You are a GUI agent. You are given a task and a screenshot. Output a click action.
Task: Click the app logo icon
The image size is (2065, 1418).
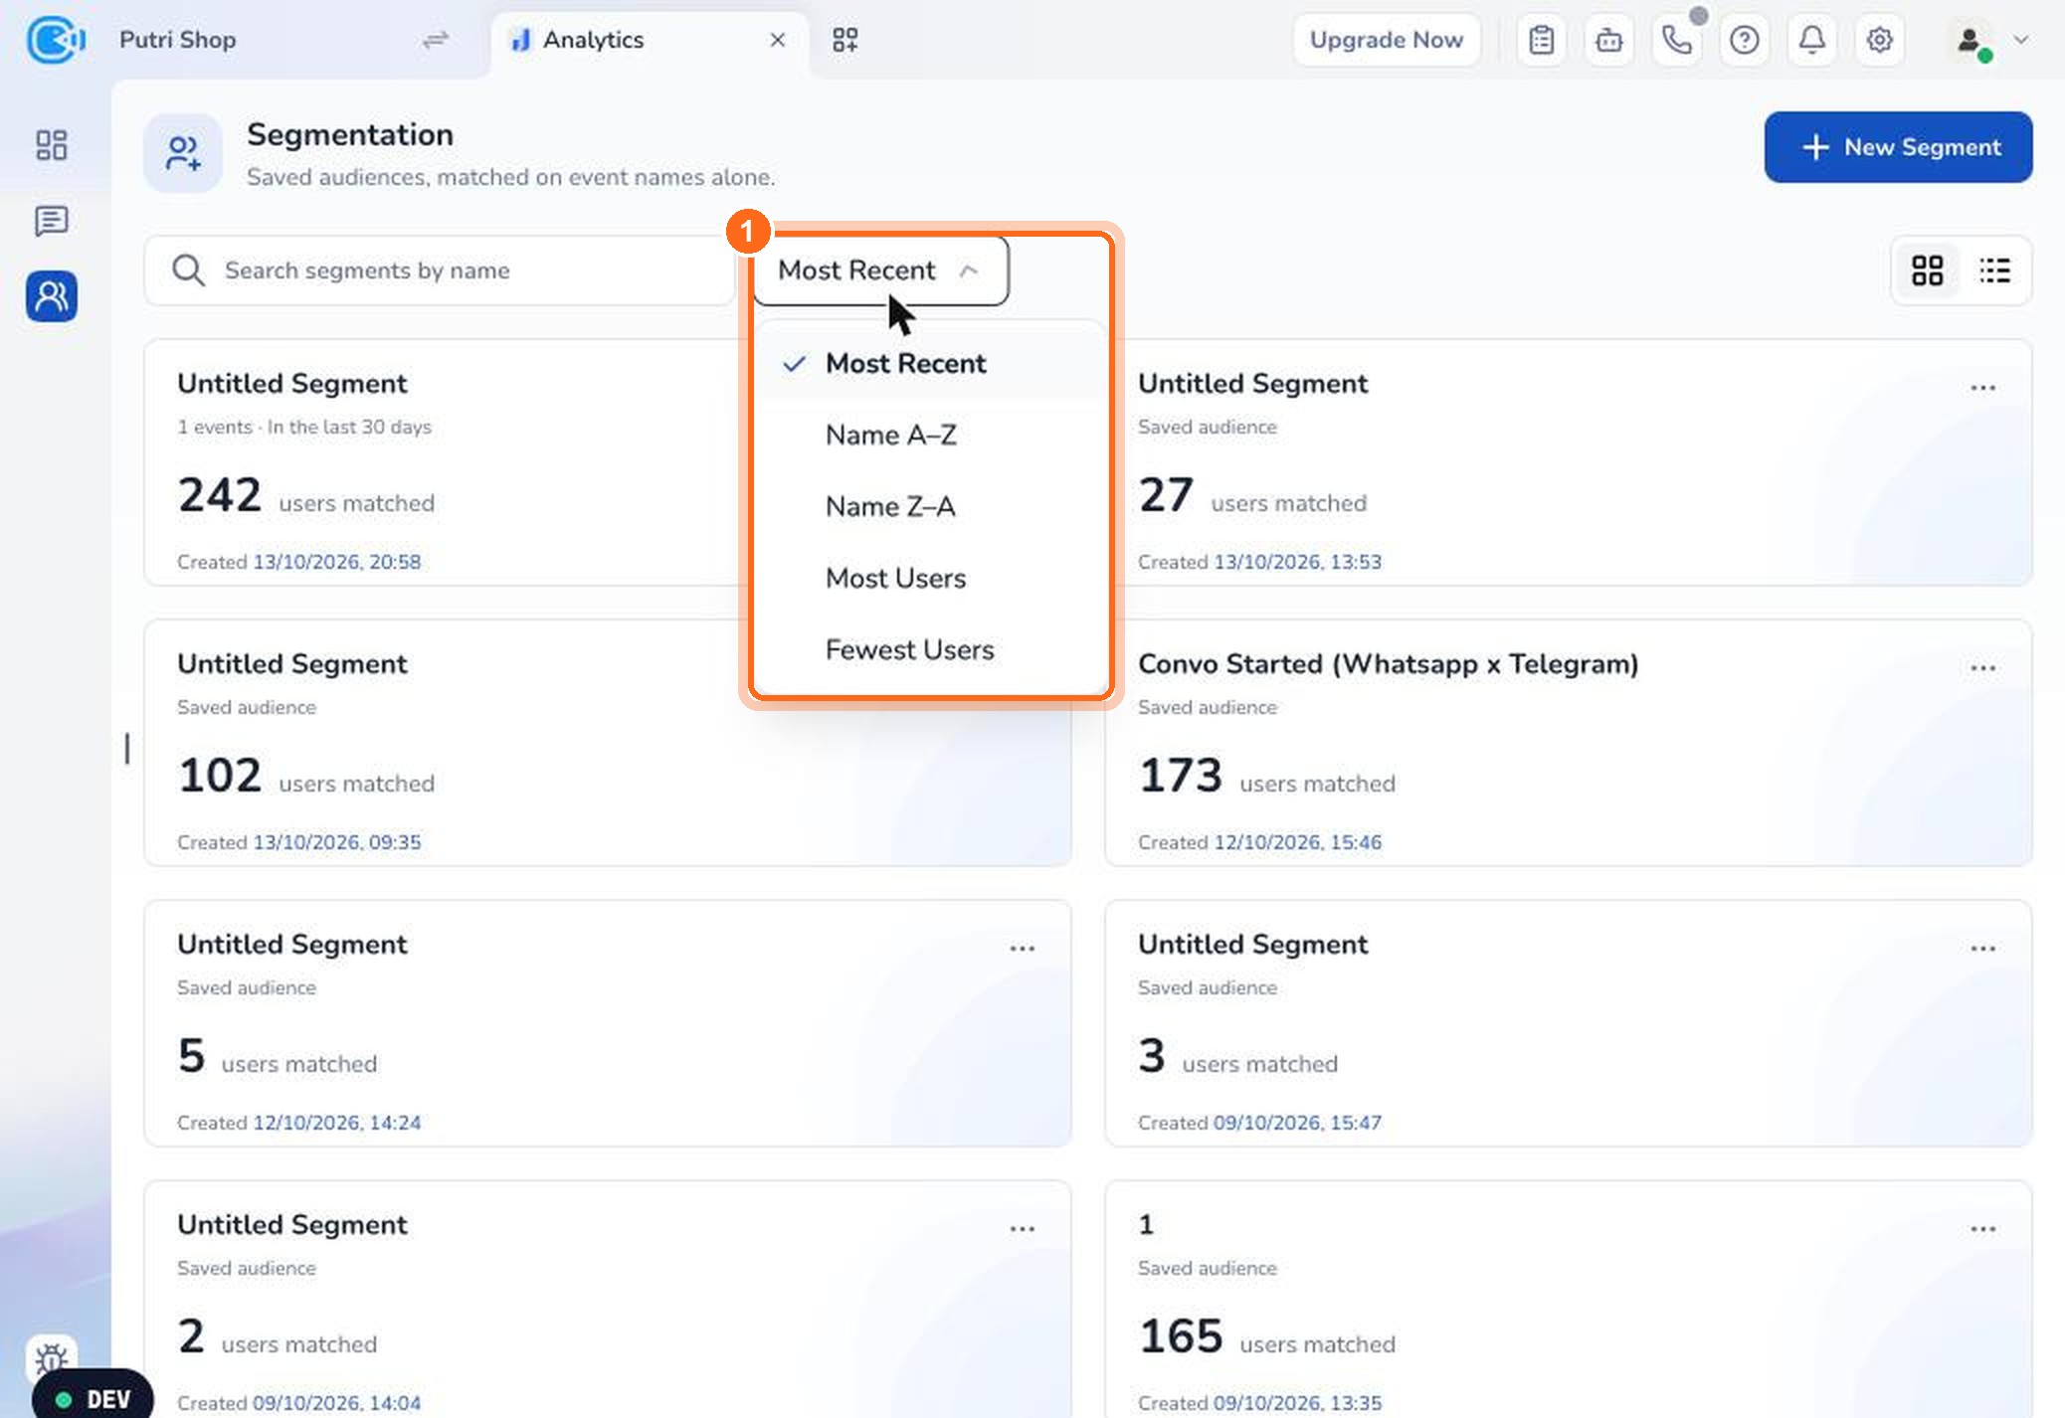tap(55, 40)
